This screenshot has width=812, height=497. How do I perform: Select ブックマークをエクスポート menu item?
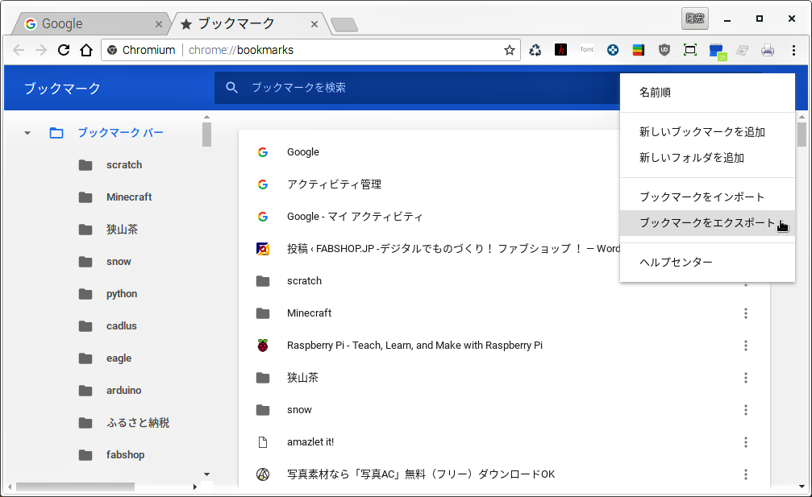tap(707, 223)
